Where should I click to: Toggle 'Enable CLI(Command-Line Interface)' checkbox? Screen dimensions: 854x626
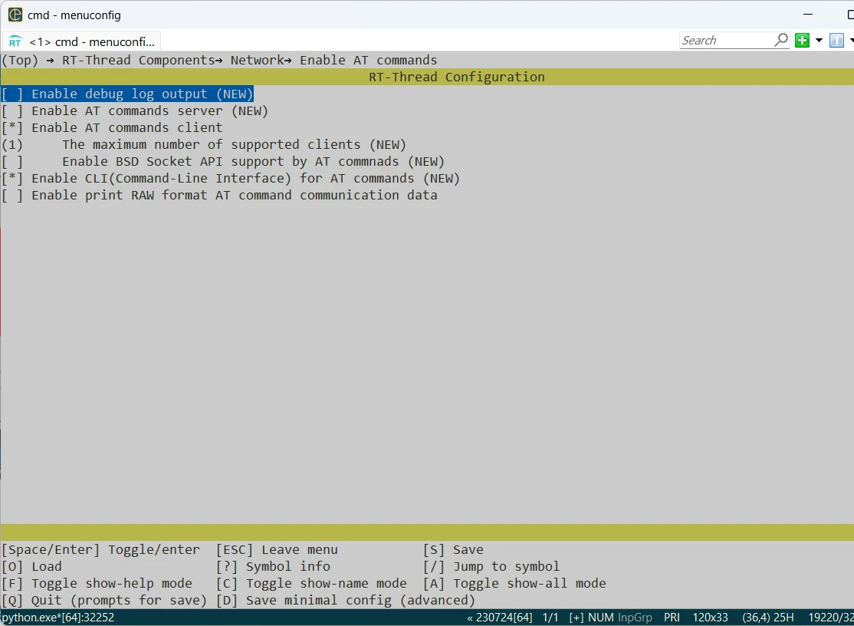12,178
